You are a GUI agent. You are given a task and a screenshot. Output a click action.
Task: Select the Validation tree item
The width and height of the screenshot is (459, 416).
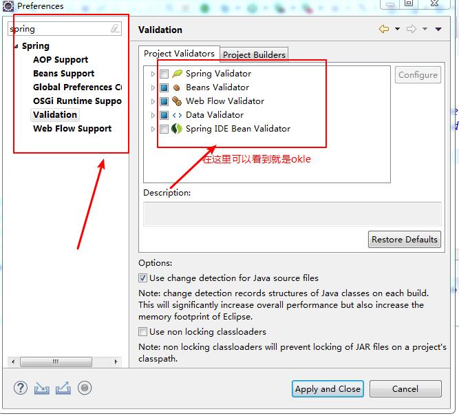[55, 115]
